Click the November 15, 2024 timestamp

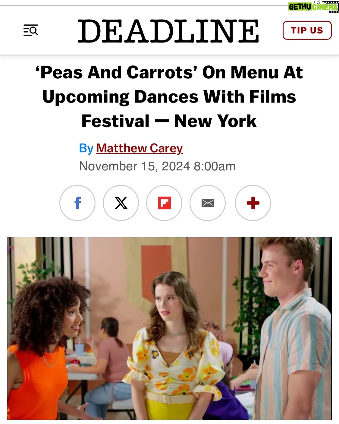157,166
